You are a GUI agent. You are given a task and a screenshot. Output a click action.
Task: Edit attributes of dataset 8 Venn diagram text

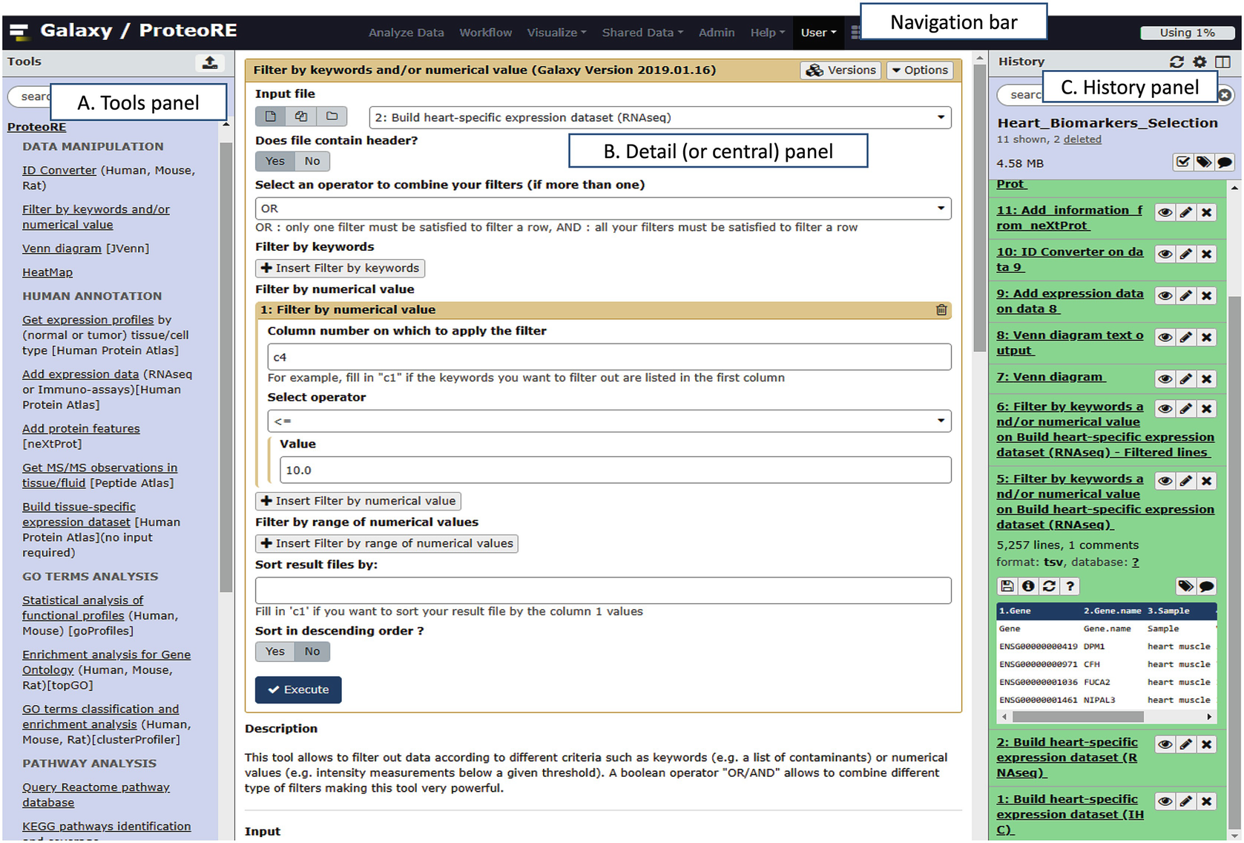pos(1186,338)
